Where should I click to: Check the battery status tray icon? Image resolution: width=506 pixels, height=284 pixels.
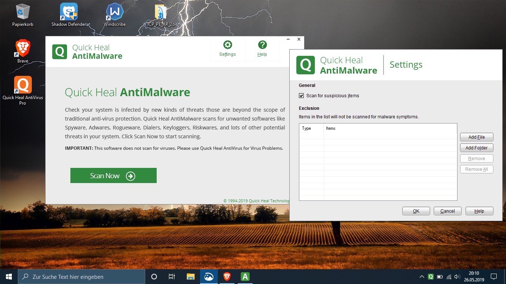pyautogui.click(x=440, y=277)
